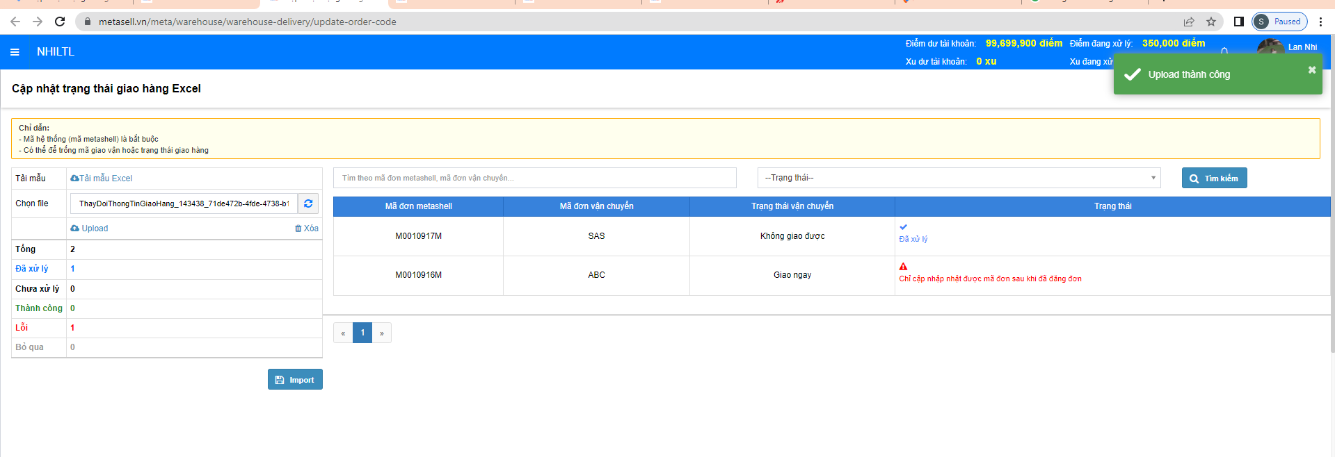Screen dimensions: 1335x457
Task: Expand the Trạng thái dropdown
Action: [x=959, y=178]
